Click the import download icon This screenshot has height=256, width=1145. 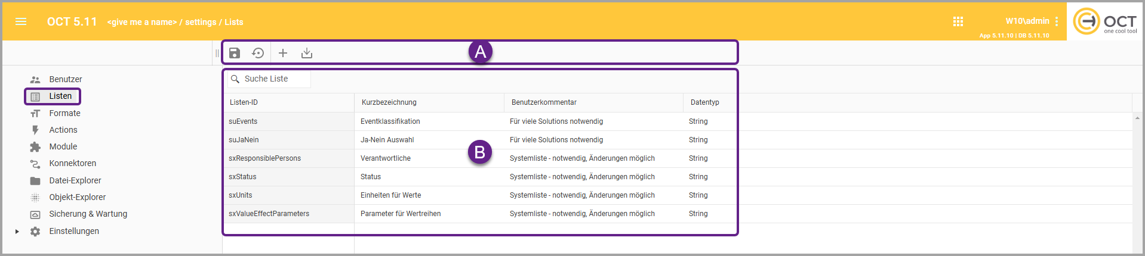click(x=307, y=53)
